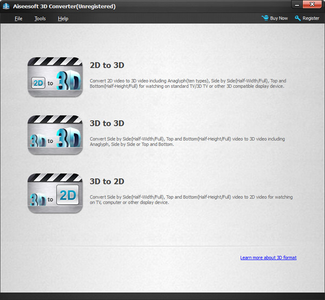Click the 3D to 3D clapperboard icon
Viewport: 325px width, 300px height.
55,135
